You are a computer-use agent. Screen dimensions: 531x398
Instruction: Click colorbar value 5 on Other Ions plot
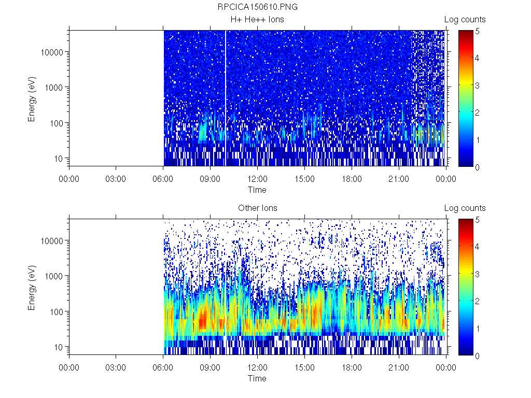pos(477,220)
